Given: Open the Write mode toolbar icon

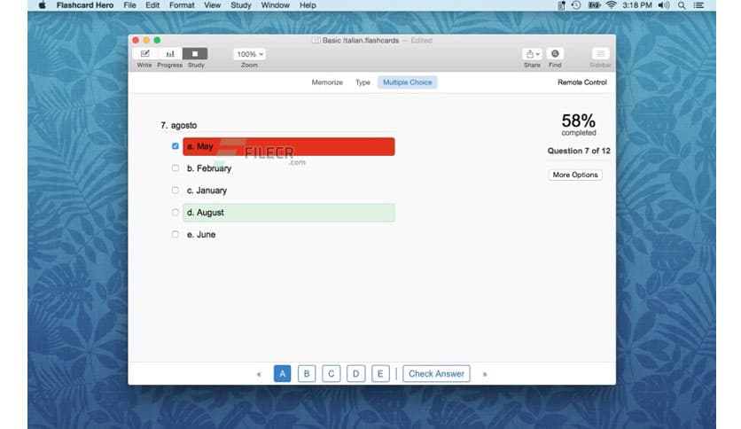Looking at the screenshot, I should 144,54.
